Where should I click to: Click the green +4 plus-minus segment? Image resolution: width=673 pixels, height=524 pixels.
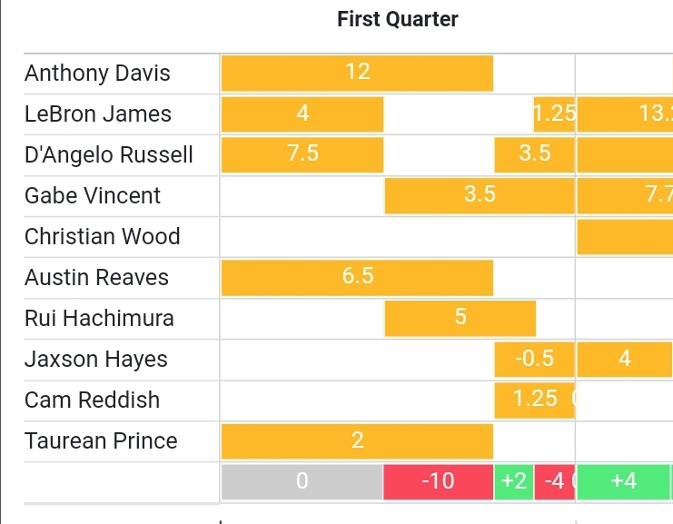tap(623, 481)
